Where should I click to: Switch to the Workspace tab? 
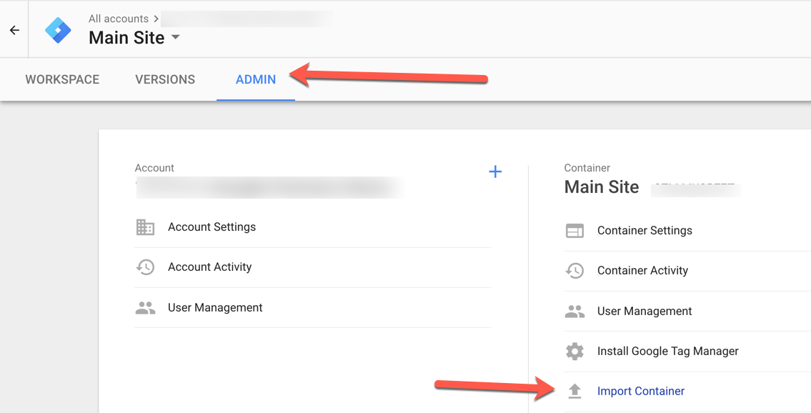click(x=63, y=79)
